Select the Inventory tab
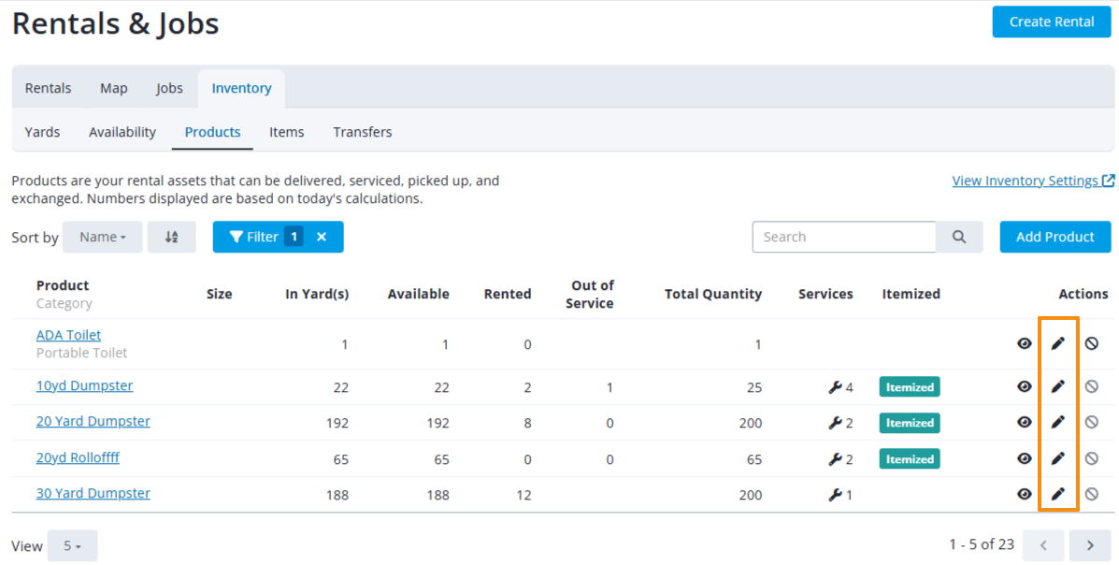The image size is (1119, 565). pyautogui.click(x=241, y=89)
